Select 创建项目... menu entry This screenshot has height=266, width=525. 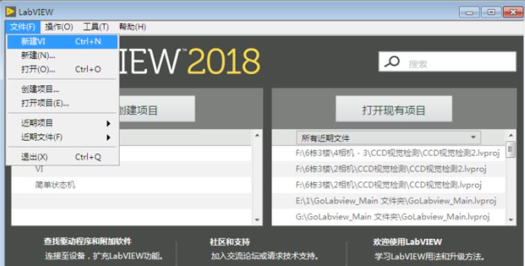coord(62,89)
